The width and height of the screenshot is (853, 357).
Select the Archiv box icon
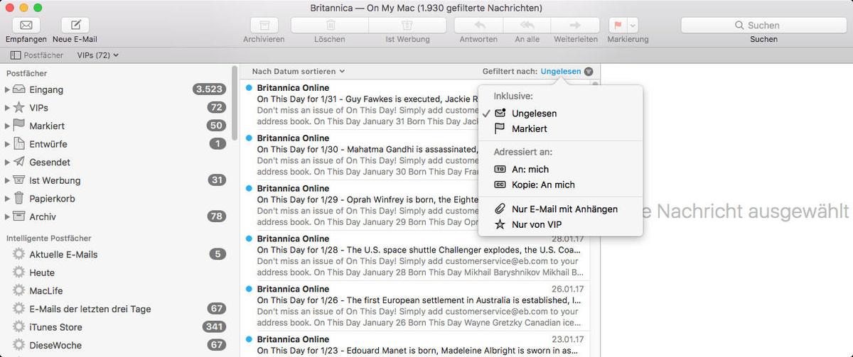[x=19, y=216]
